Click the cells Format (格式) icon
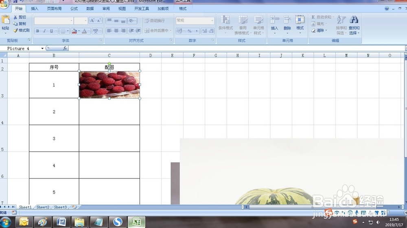The width and height of the screenshot is (407, 228). tap(300, 20)
